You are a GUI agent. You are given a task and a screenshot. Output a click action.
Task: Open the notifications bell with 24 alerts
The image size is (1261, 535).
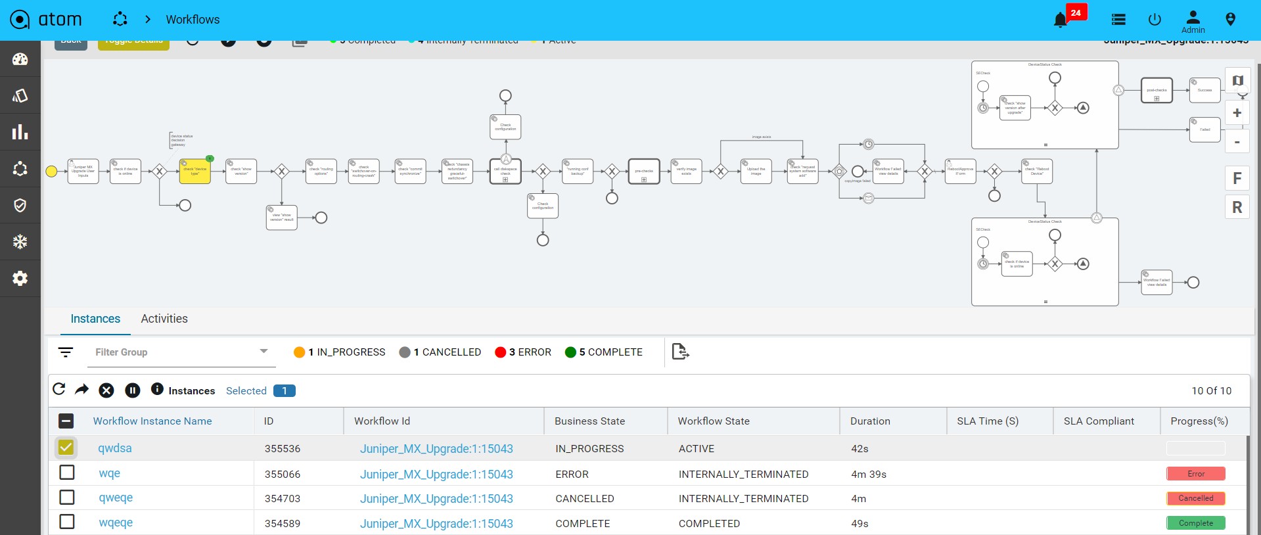click(x=1060, y=20)
